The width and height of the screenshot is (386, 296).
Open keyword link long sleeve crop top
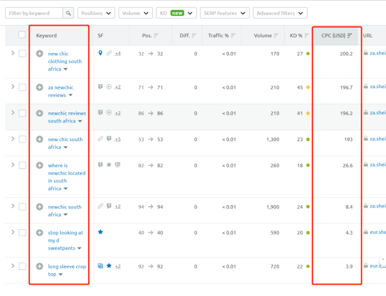point(67,270)
